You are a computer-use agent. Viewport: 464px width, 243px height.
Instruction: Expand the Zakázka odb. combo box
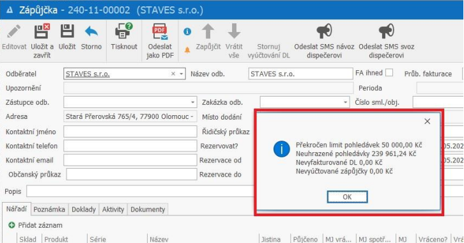[x=345, y=102]
